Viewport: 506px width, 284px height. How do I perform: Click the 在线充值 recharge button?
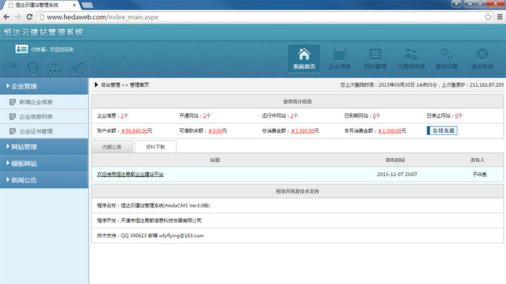click(x=441, y=131)
